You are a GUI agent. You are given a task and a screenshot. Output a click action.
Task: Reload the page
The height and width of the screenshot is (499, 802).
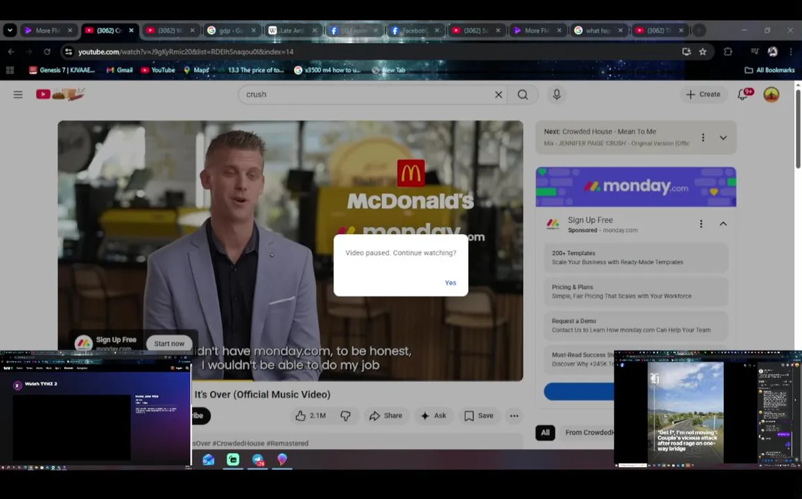coord(47,52)
